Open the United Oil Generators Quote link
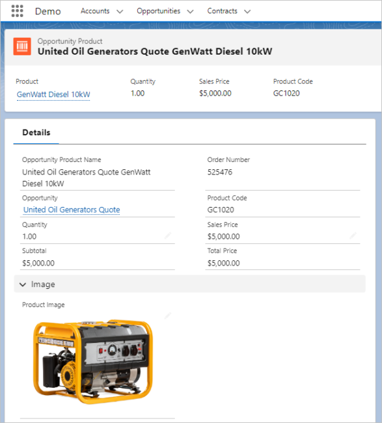This screenshot has width=382, height=423. [72, 210]
